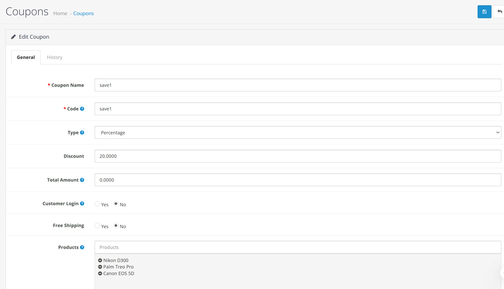Click the blue Save coupon button
This screenshot has width=504, height=289.
click(x=484, y=12)
